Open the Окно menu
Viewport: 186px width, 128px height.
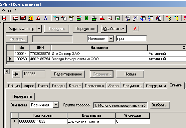pyautogui.click(x=6, y=11)
